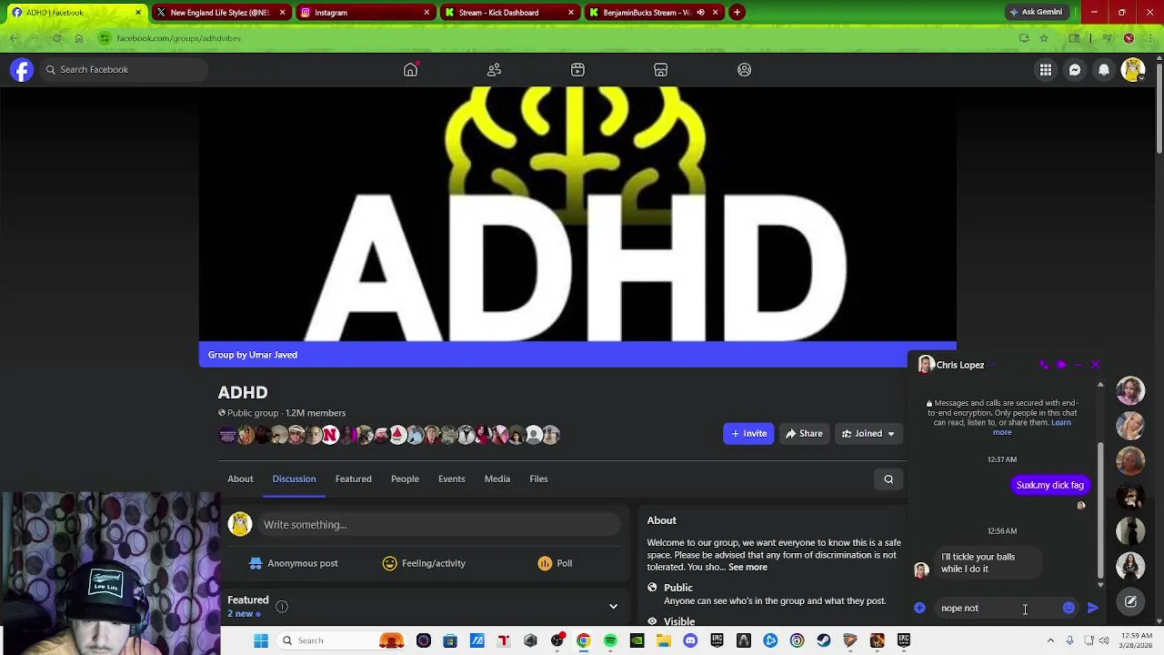Click the Share button

point(804,434)
